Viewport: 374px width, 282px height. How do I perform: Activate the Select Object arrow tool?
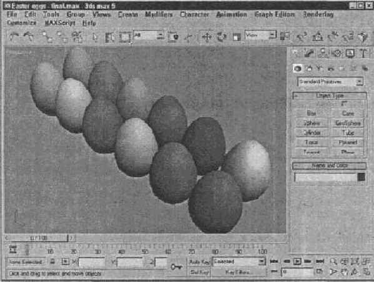point(95,37)
